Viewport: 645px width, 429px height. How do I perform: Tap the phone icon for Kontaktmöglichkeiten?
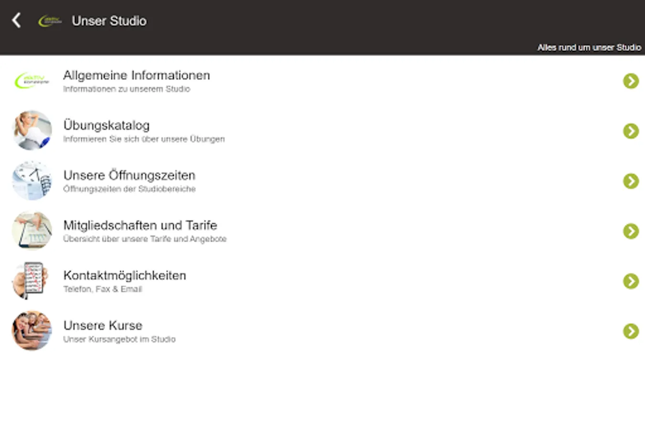[32, 281]
